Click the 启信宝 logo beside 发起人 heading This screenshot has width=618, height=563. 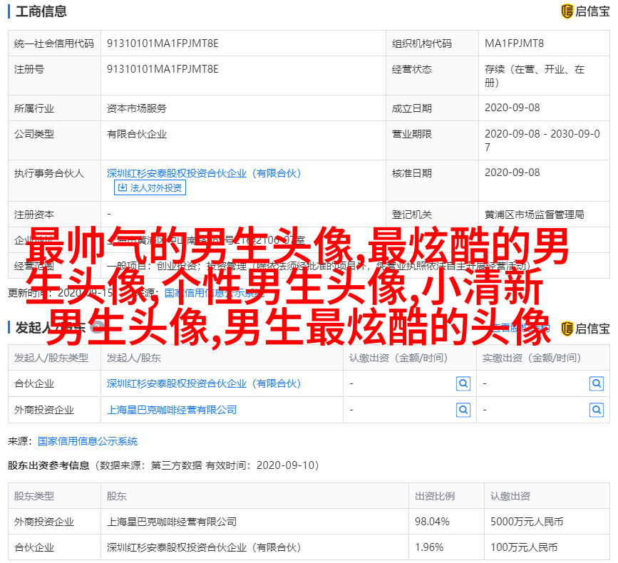(x=585, y=329)
